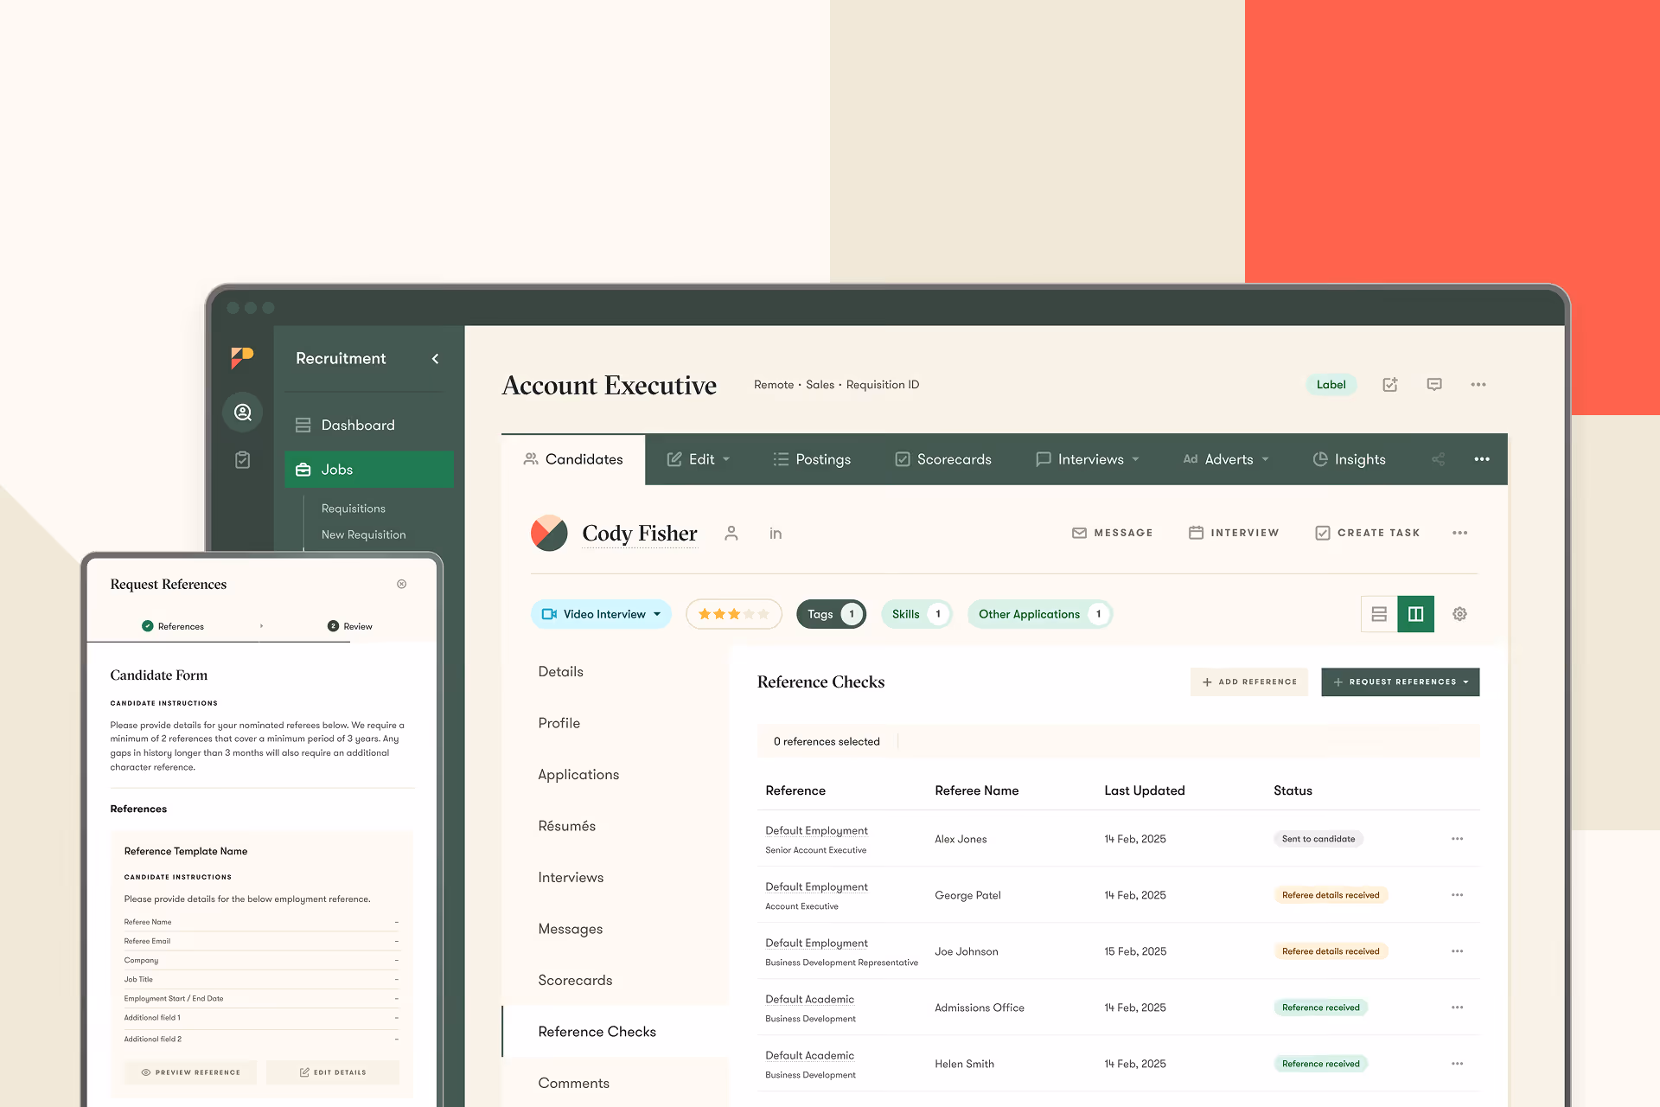Open Default Employment link for George Patel

coord(817,887)
